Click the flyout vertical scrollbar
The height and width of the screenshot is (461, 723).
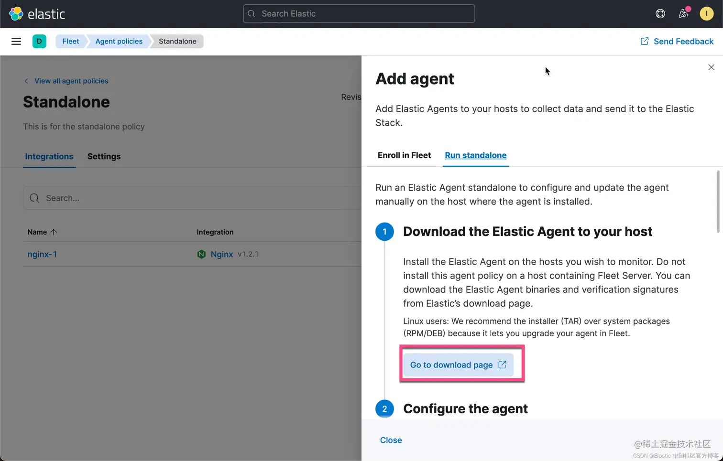718,202
